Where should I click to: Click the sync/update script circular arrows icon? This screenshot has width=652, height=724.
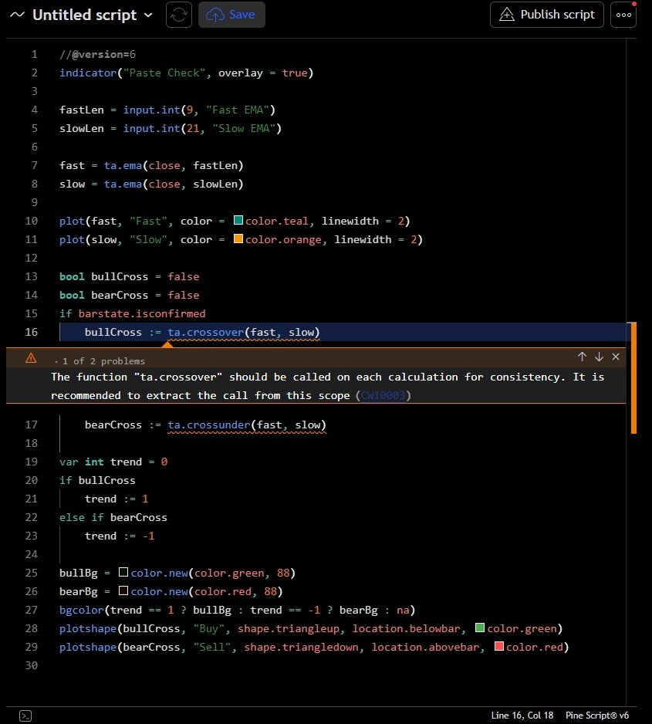[x=179, y=15]
